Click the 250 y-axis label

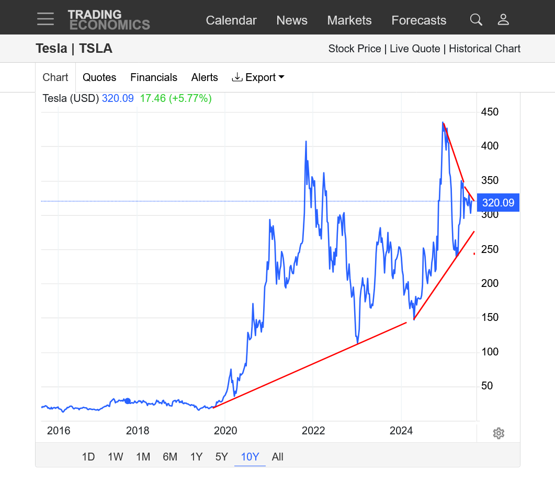(x=490, y=249)
